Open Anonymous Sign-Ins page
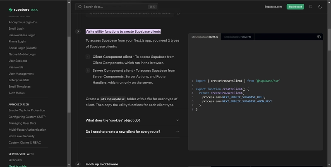Screen dimensions: 331x167 click(x=23, y=22)
